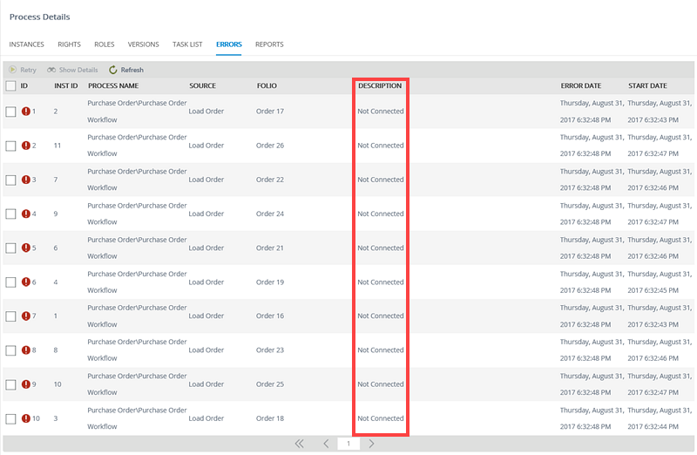This screenshot has height=455, width=697.
Task: Click the Retry play icon
Action: coord(13,70)
